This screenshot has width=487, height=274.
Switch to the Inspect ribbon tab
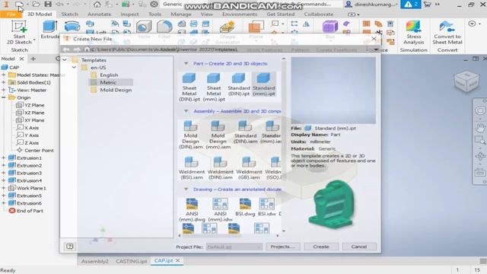click(129, 14)
